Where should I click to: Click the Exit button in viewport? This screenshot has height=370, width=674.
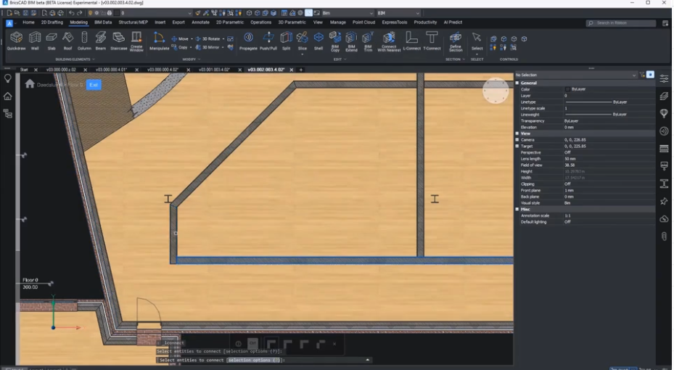[x=93, y=85]
